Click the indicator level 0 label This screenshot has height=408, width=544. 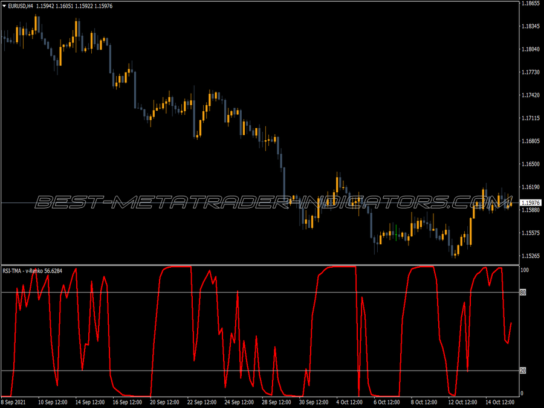point(522,393)
